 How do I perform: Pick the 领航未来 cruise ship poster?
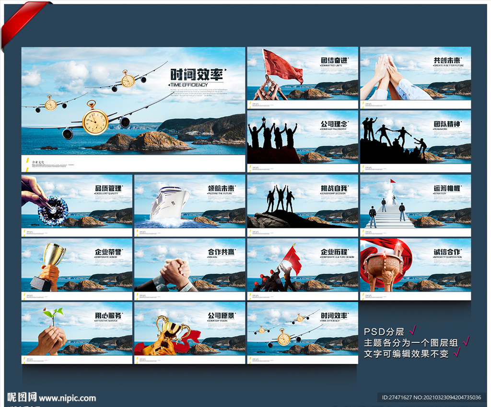click(190, 205)
